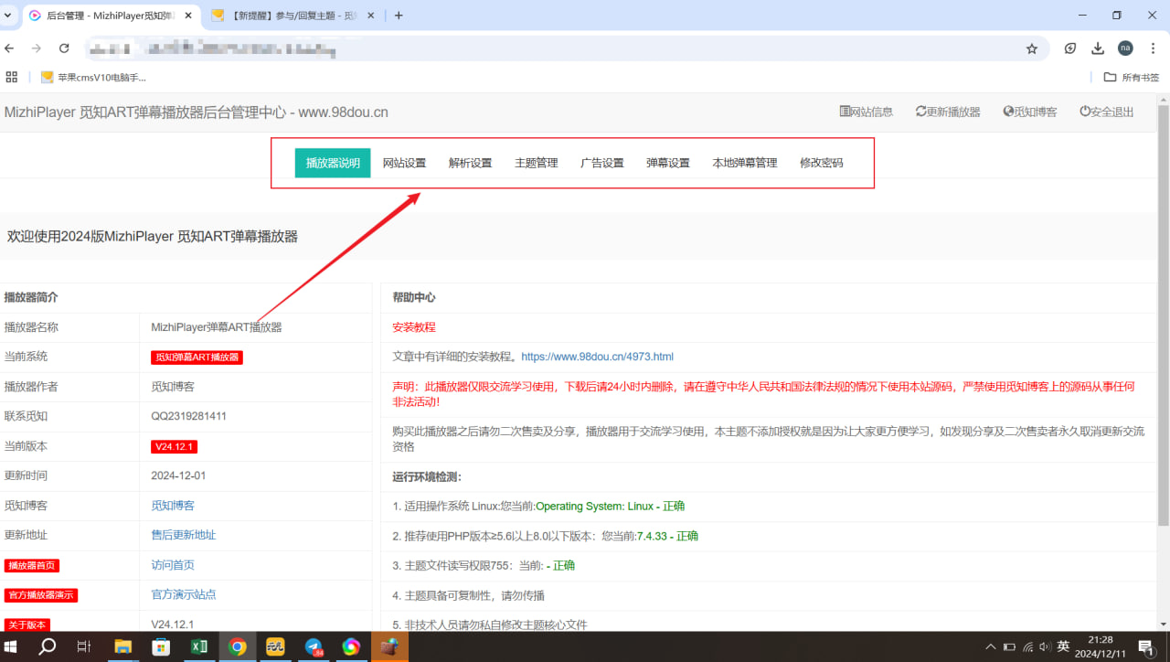Click the Operating System: Linux - 正确 status

tap(610, 506)
